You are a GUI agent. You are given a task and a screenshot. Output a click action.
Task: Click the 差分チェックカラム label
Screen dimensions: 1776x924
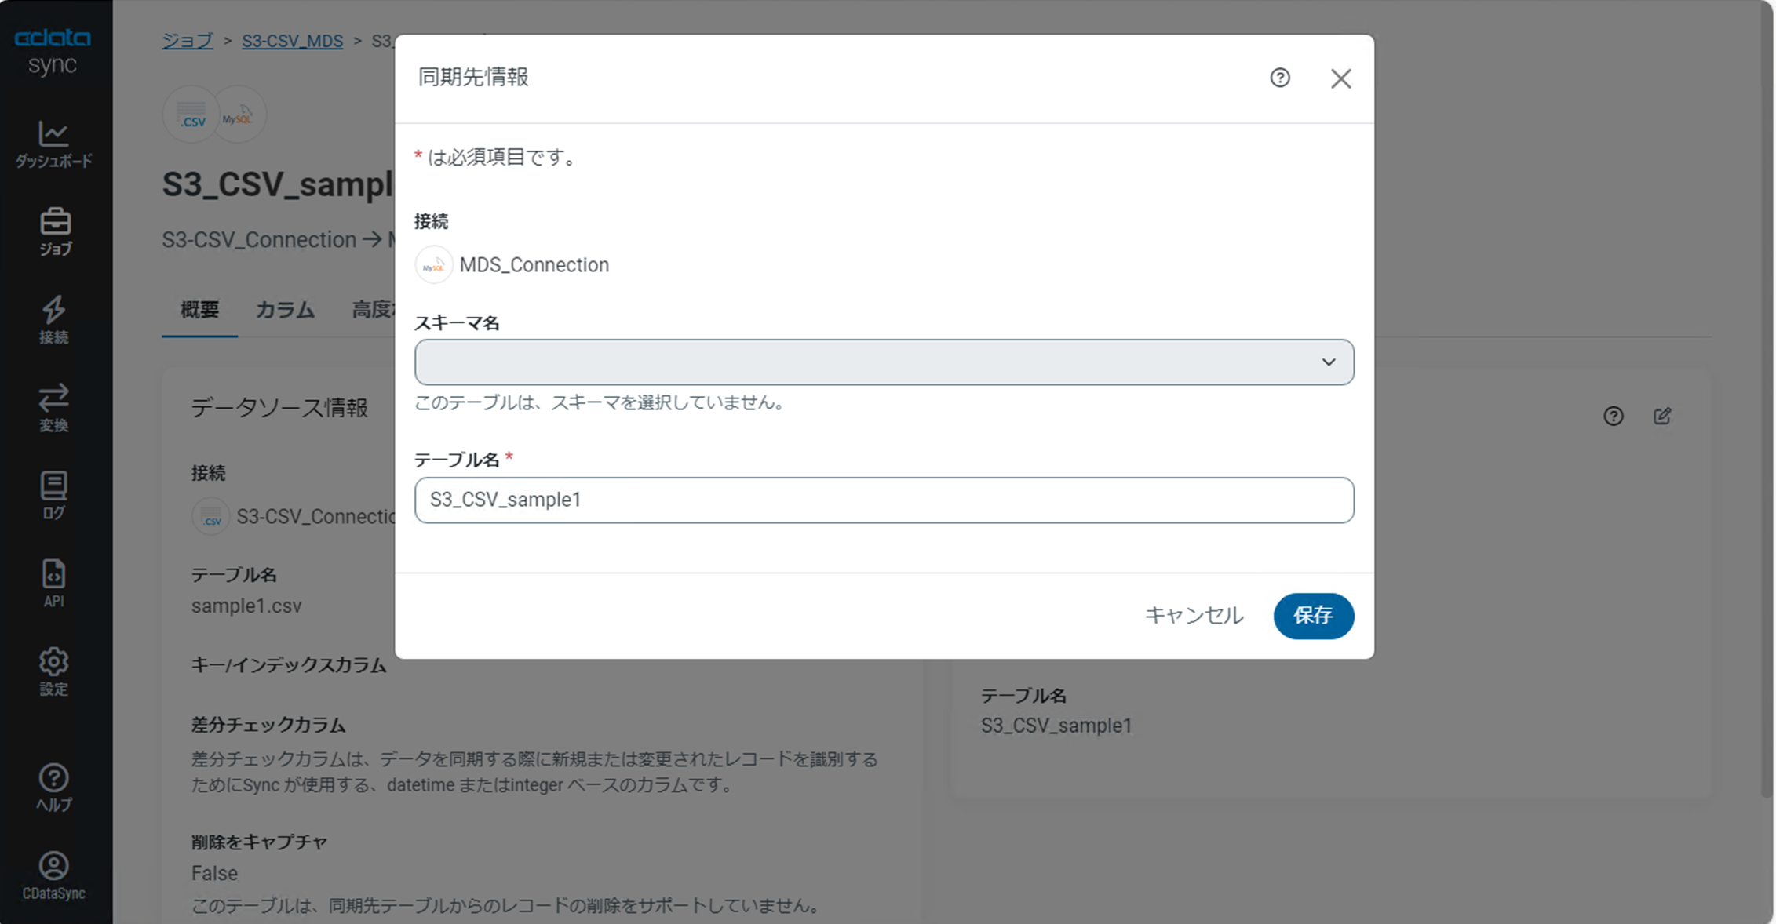(268, 725)
